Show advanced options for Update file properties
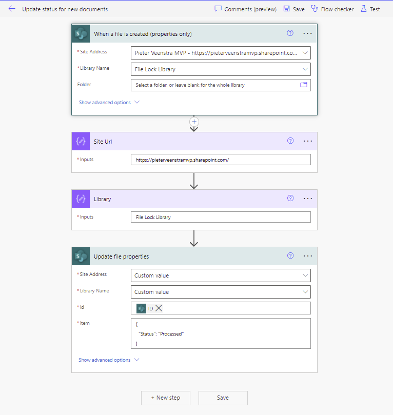The height and width of the screenshot is (415, 393). (109, 360)
